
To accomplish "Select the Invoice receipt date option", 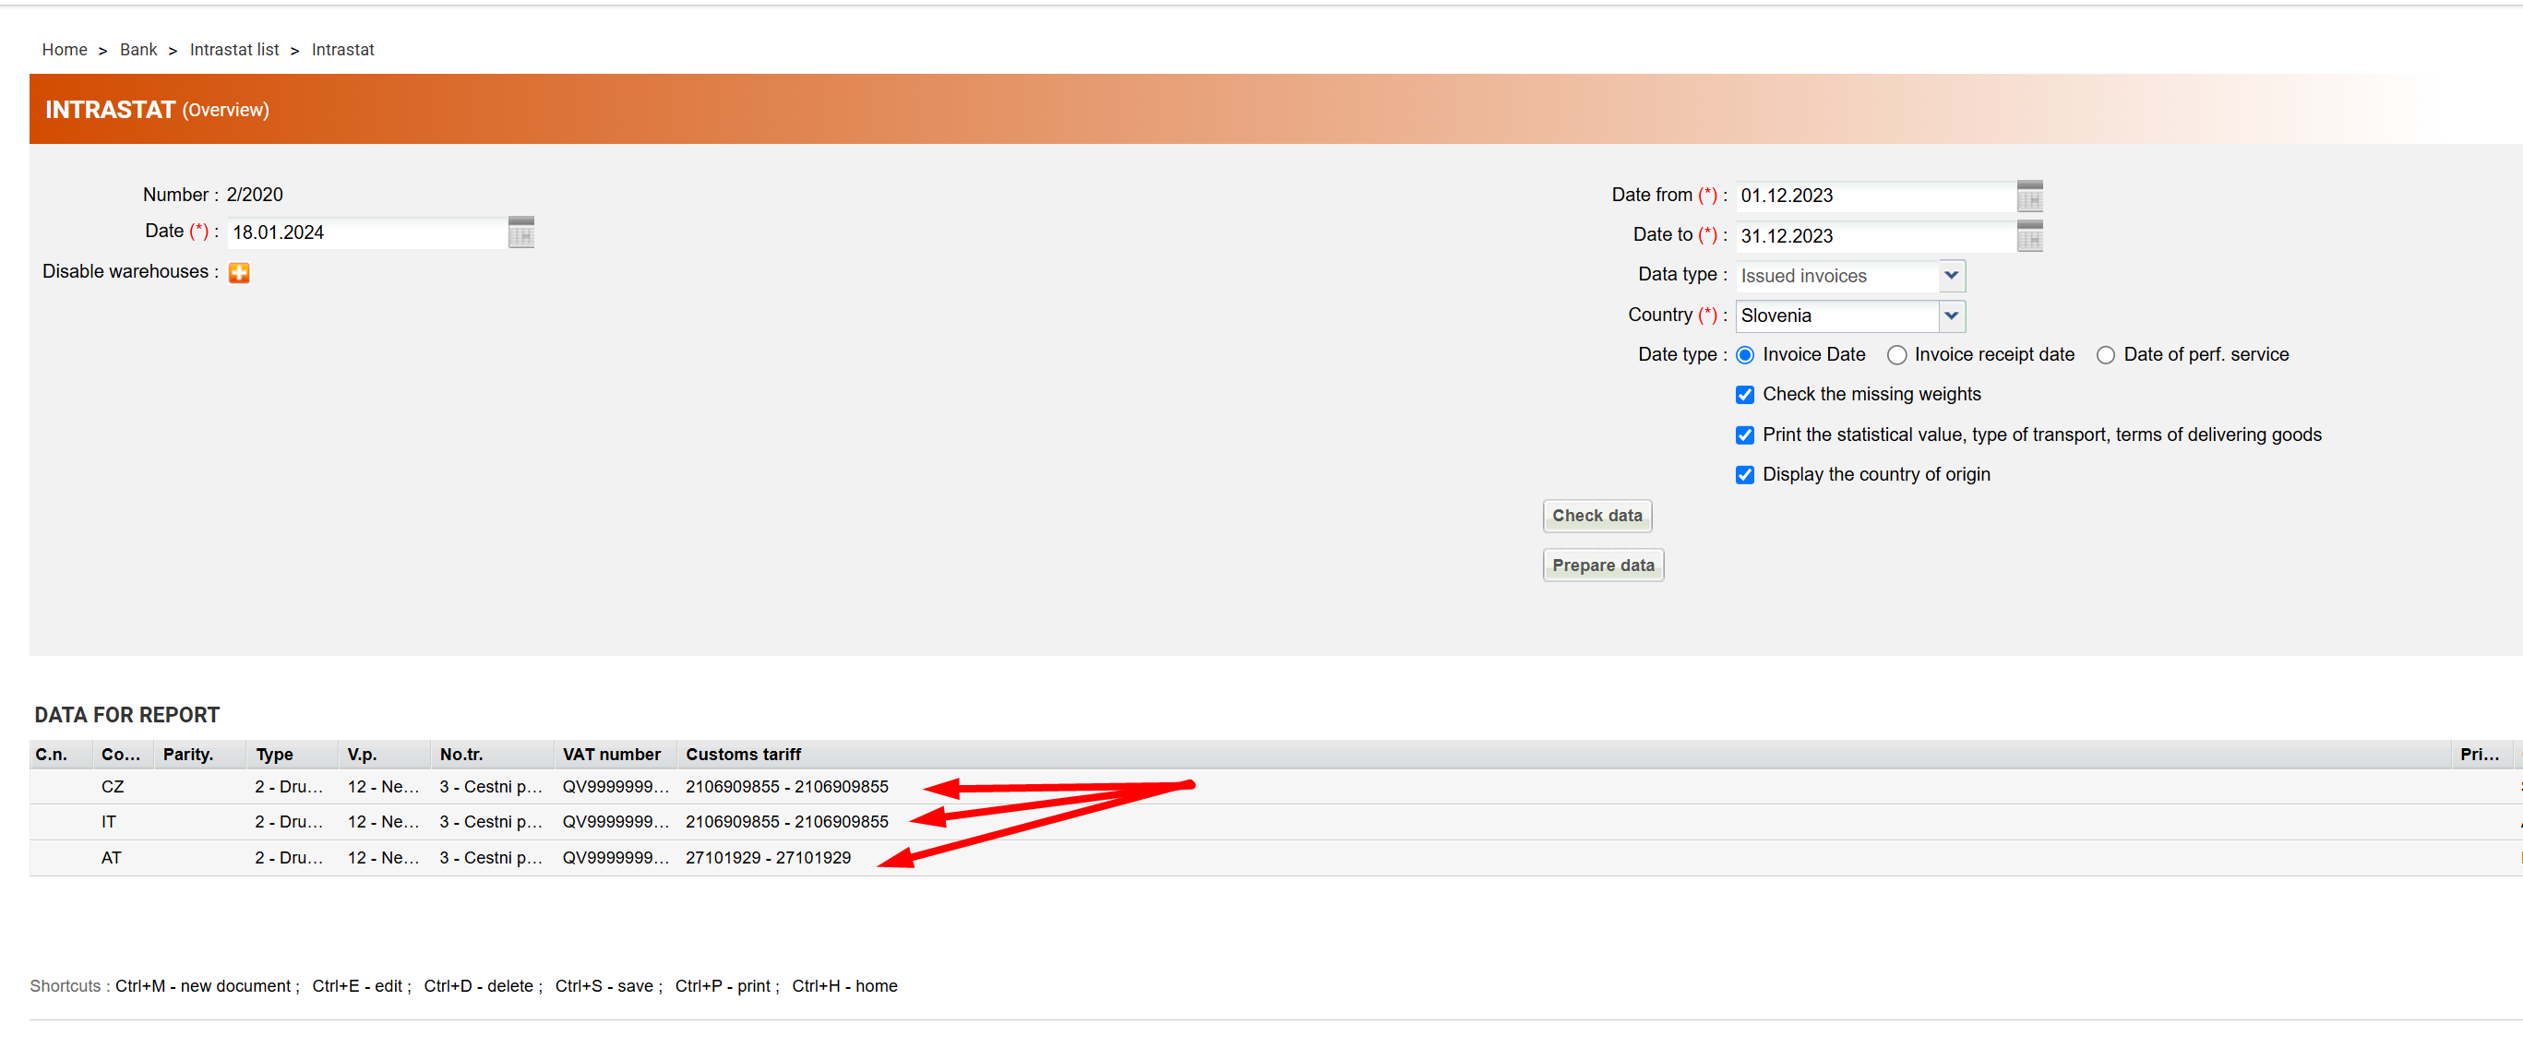I will pos(1896,354).
